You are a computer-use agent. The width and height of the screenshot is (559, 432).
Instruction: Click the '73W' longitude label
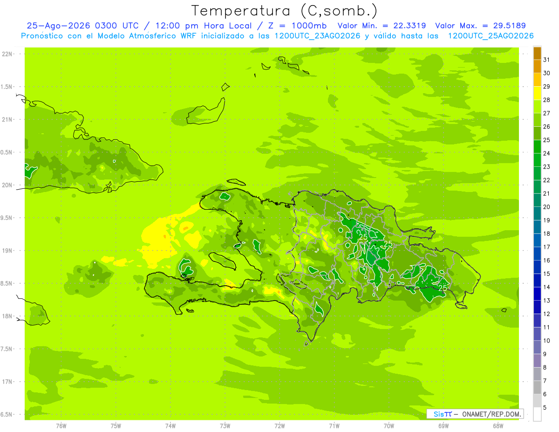(x=225, y=426)
